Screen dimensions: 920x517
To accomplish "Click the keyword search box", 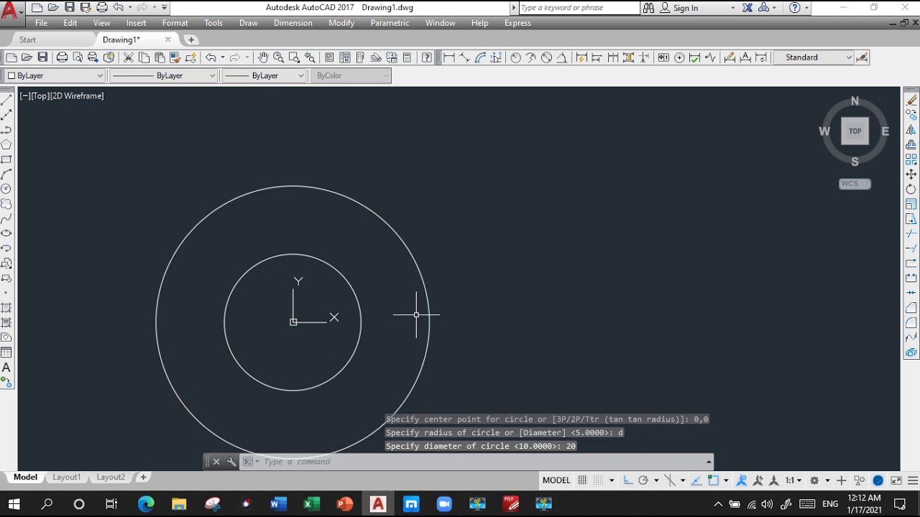I will (x=579, y=8).
